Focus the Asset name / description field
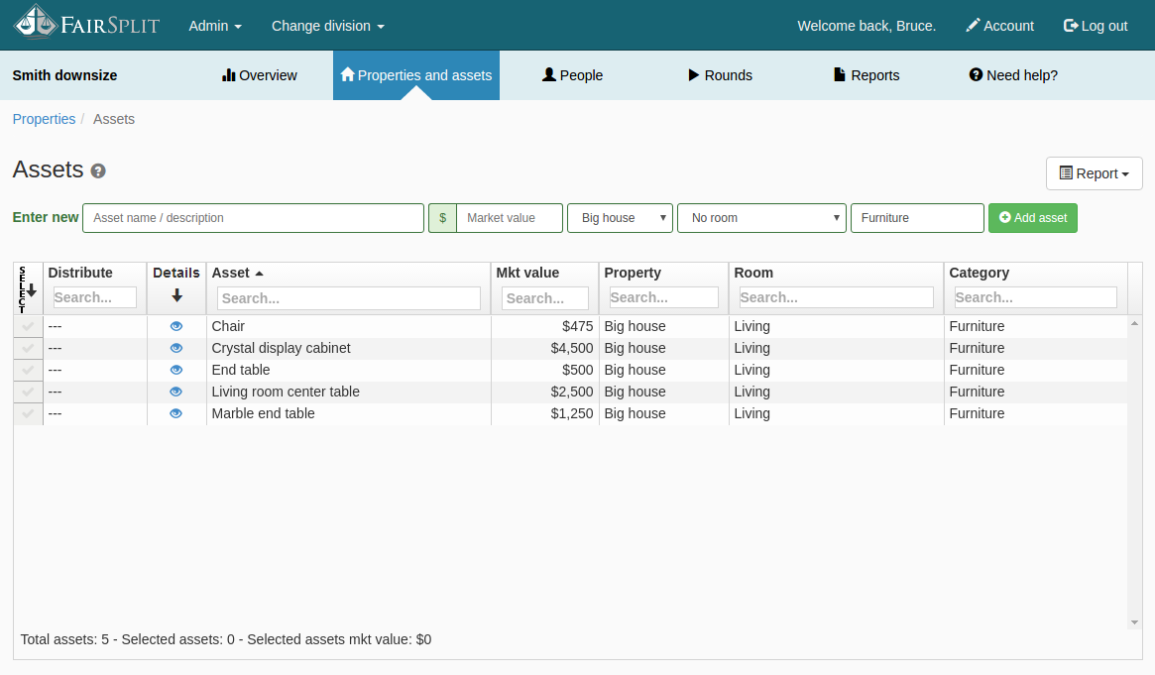 253,218
